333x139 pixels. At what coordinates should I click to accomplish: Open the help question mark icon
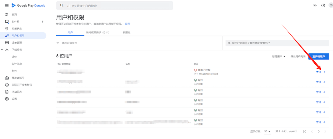(x=323, y=6)
